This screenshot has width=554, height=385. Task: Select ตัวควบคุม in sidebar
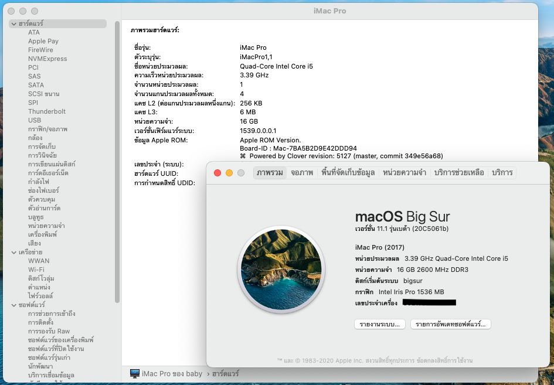coord(42,199)
